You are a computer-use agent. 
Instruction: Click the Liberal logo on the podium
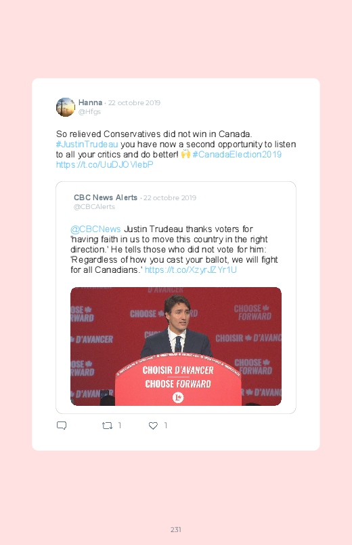click(x=178, y=397)
